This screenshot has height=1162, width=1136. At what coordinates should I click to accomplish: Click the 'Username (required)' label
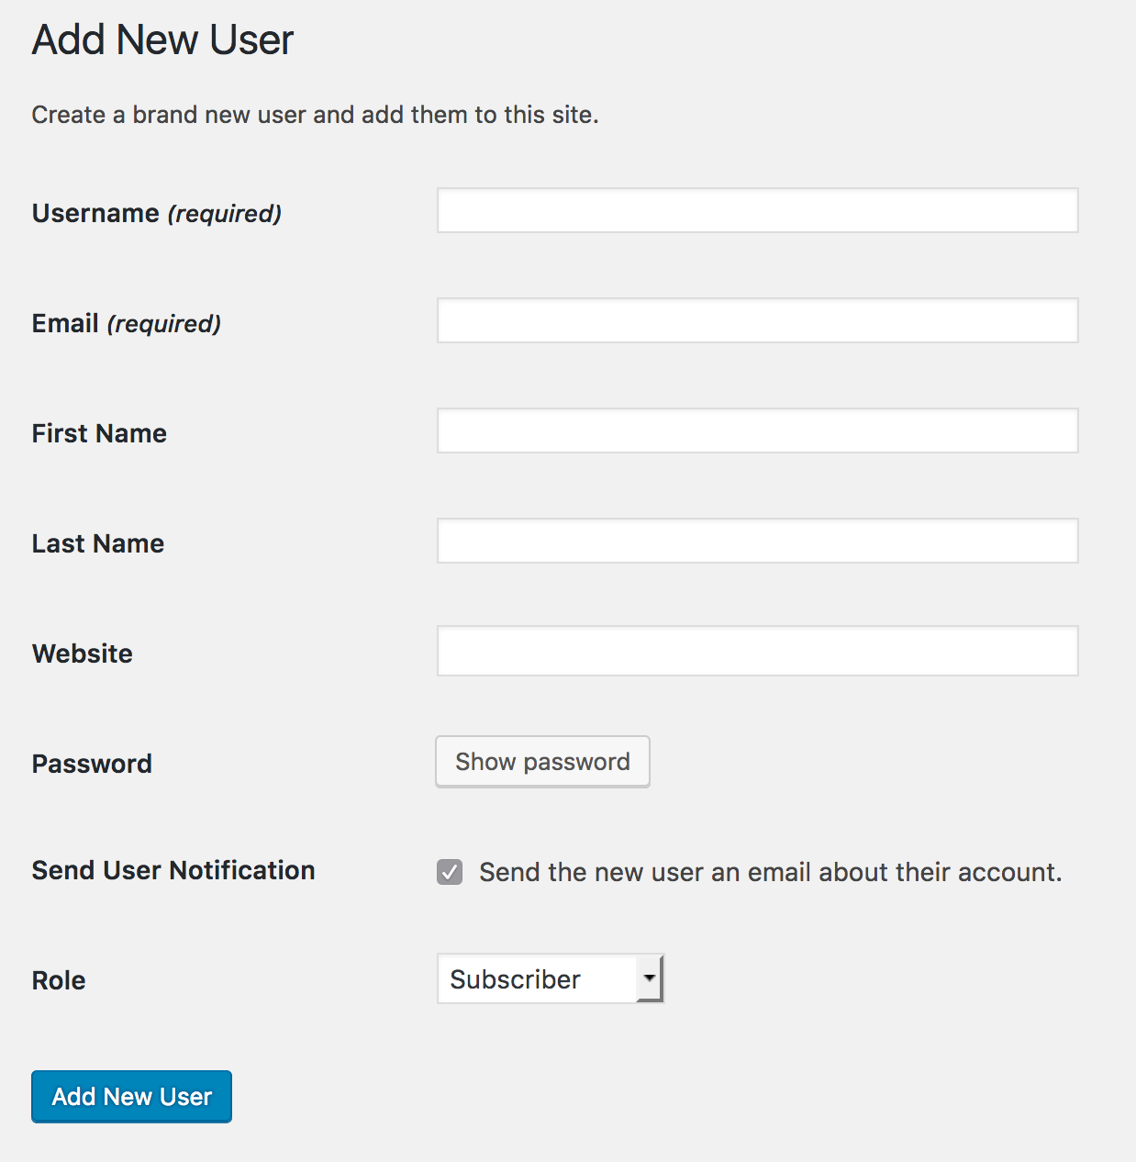pos(156,213)
